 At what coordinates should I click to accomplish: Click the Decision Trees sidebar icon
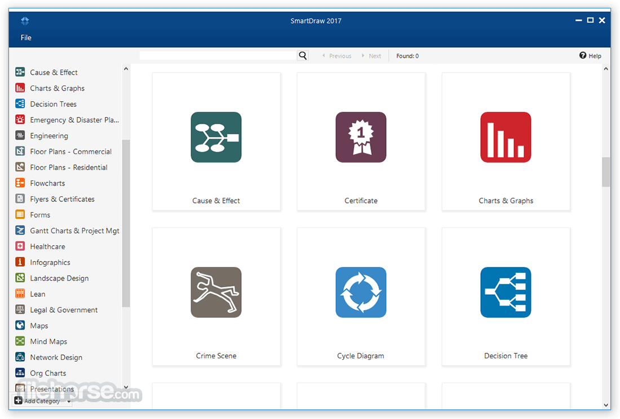point(20,103)
